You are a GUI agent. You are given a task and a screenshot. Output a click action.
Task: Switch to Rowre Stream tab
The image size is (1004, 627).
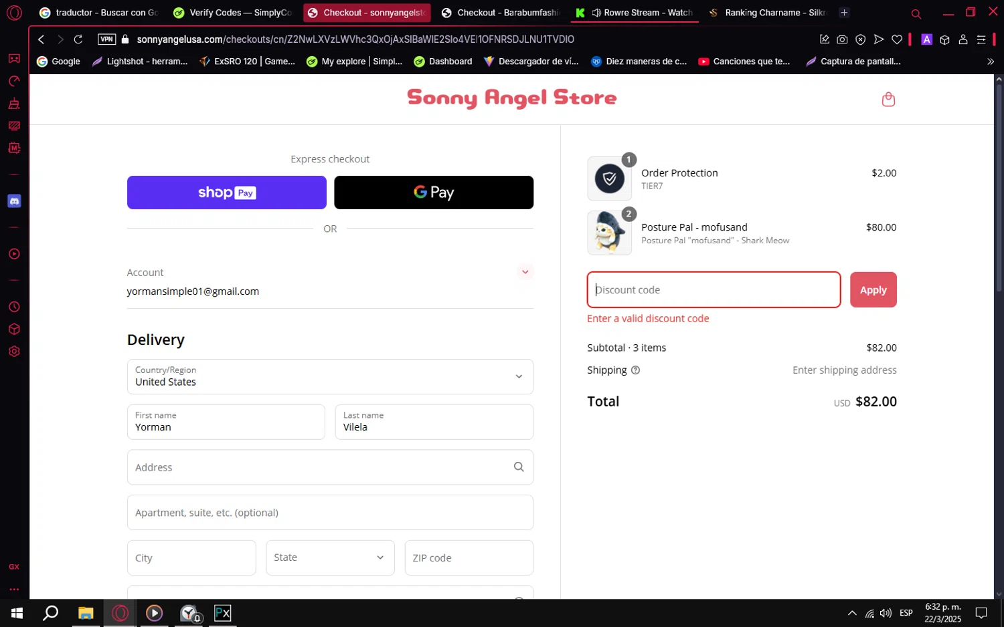coord(634,13)
